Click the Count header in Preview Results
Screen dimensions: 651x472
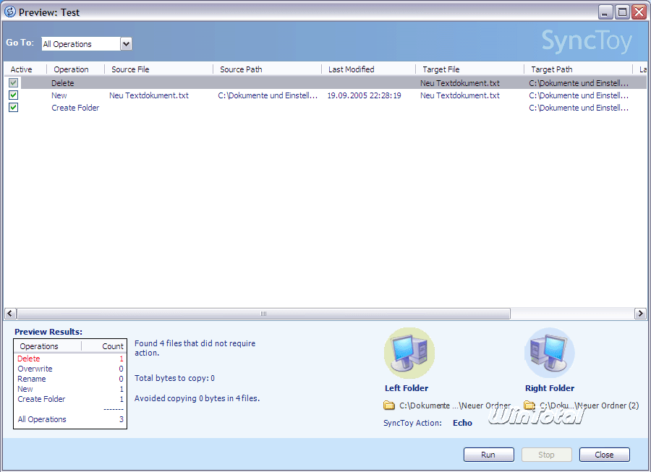113,346
